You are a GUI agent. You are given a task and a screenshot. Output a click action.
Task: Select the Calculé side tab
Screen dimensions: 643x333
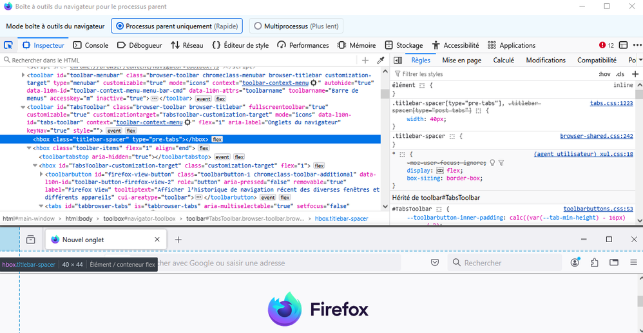point(503,61)
